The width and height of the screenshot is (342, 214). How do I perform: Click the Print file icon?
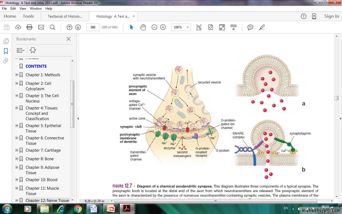pos(29,27)
